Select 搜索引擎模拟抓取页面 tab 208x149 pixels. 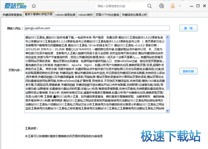(x=38, y=14)
